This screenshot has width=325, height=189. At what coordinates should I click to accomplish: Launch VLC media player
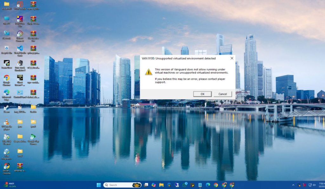pyautogui.click(x=6, y=121)
